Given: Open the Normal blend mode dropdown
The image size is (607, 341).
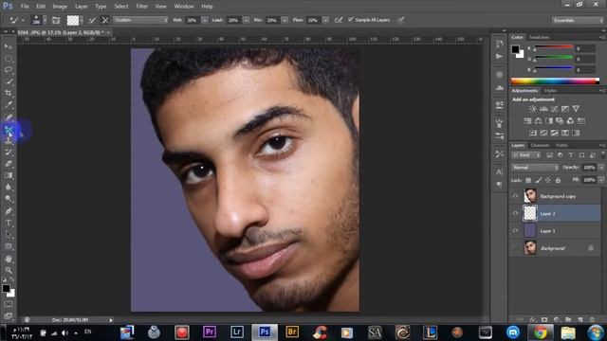Looking at the screenshot, I should (535, 168).
